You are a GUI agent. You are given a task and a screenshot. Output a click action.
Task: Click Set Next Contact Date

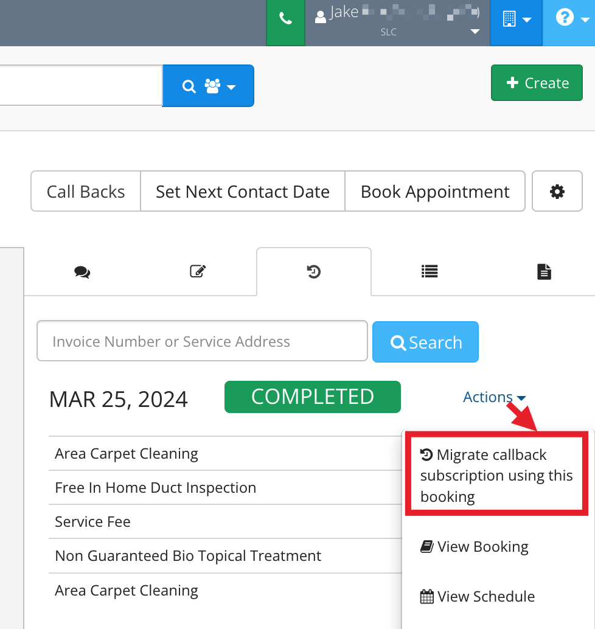coord(243,192)
